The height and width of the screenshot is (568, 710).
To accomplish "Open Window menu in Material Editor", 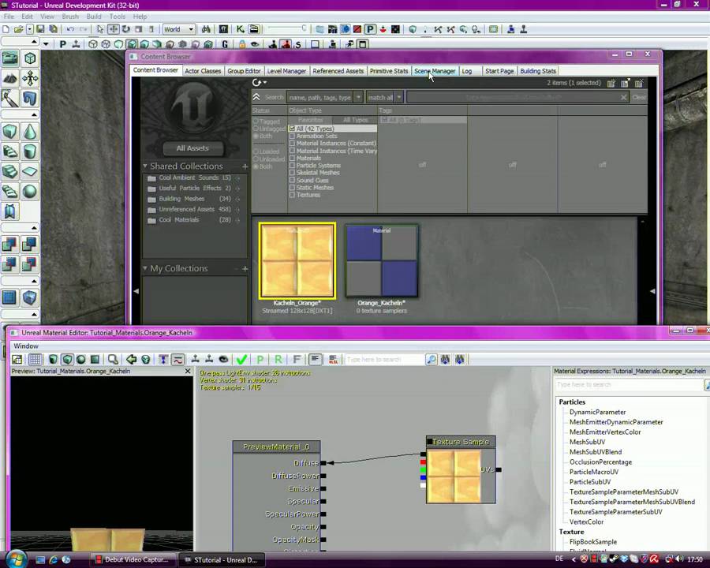I will tap(26, 346).
